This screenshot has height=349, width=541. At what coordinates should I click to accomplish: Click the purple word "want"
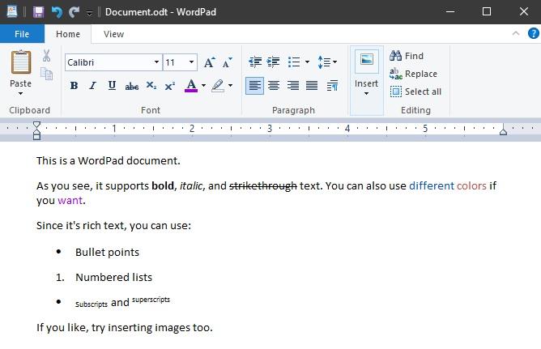[x=70, y=200]
